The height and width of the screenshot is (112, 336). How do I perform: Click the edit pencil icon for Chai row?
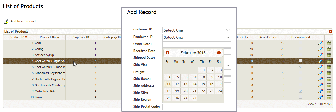320,43
